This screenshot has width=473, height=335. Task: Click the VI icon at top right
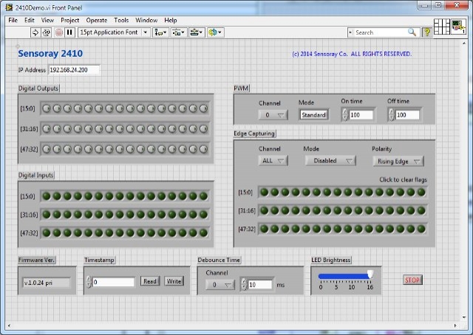coord(458,27)
